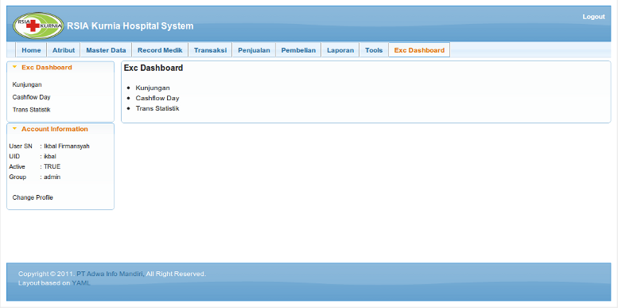Viewport: 618px width, 308px height.
Task: Click Kunjungan in the main bullet list
Action: click(x=153, y=88)
